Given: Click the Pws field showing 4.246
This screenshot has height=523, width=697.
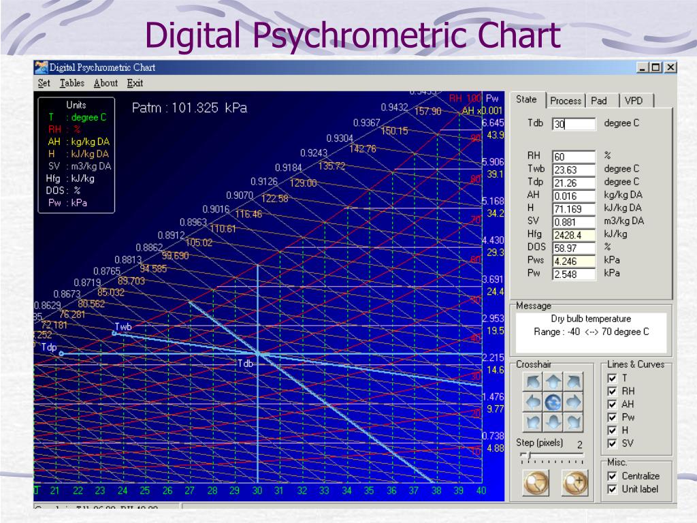Looking at the screenshot, I should (574, 261).
